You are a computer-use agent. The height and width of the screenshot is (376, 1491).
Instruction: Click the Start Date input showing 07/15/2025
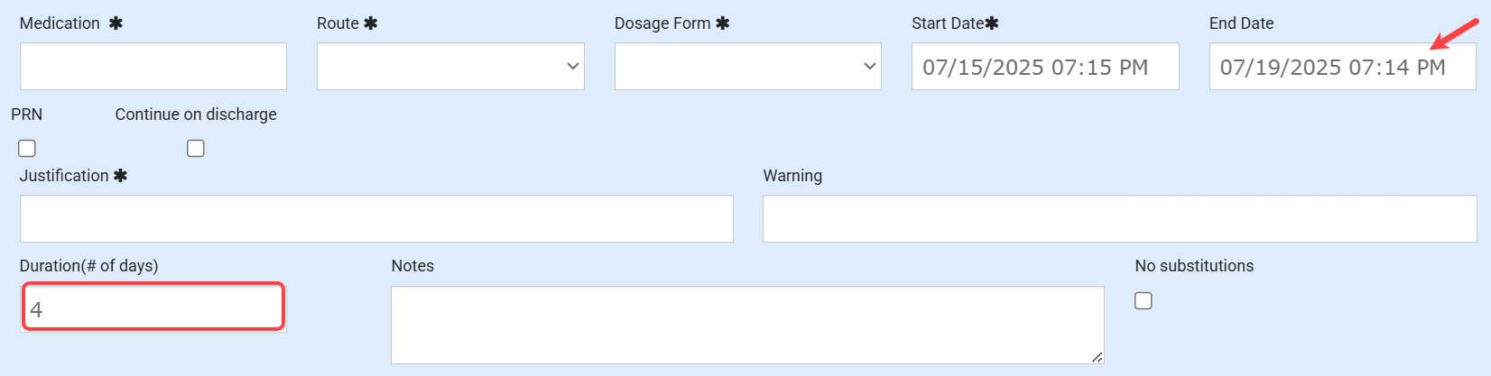pos(1044,67)
